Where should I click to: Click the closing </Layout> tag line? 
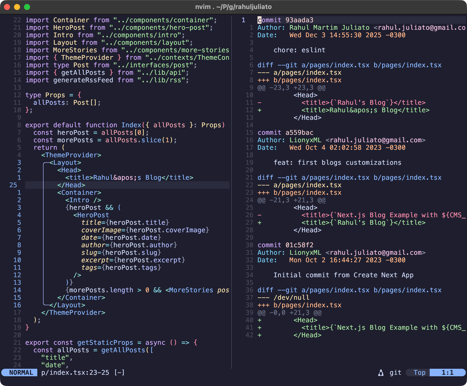(x=67, y=305)
